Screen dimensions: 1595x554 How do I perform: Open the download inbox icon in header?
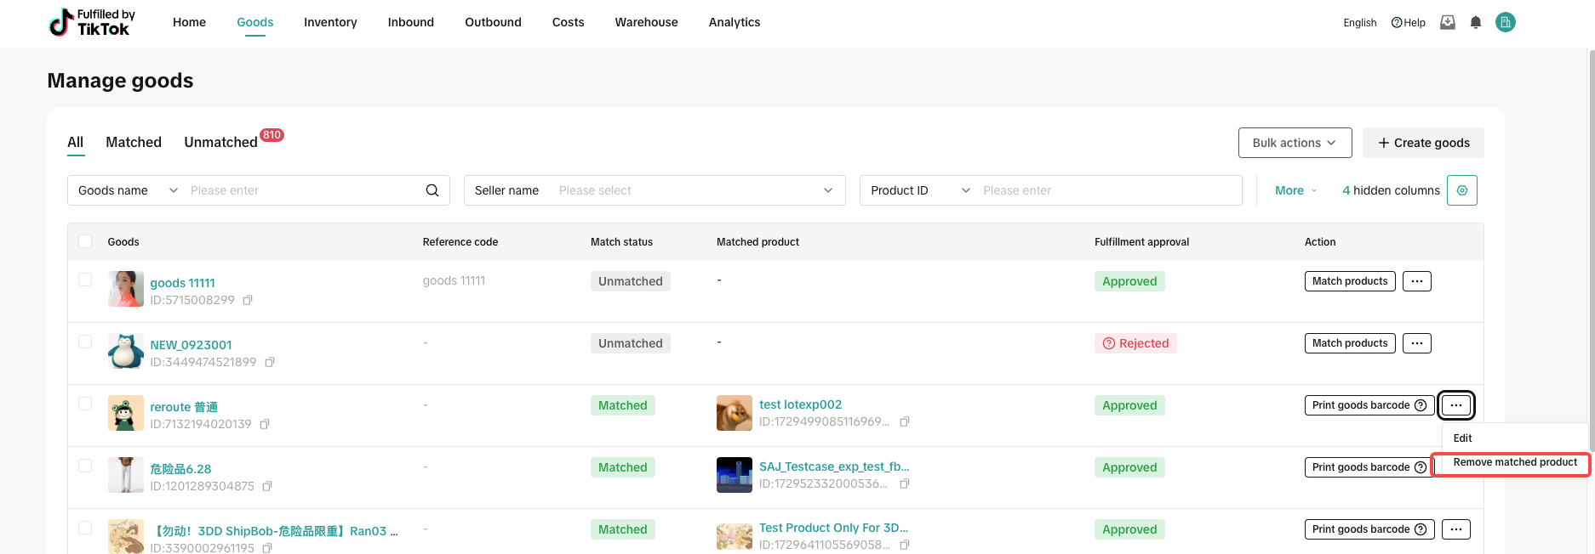point(1448,23)
